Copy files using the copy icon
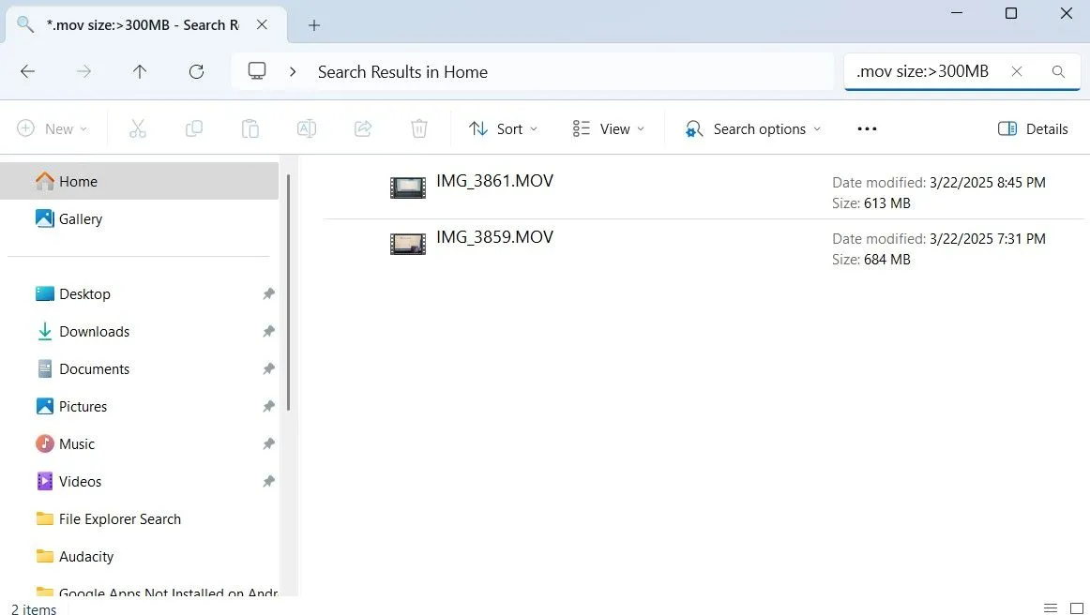Image resolution: width=1090 pixels, height=615 pixels. (x=194, y=128)
